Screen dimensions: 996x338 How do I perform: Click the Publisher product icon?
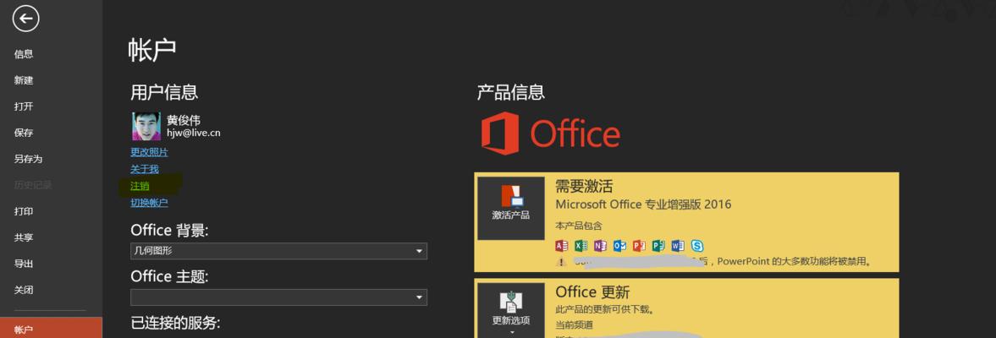point(658,245)
